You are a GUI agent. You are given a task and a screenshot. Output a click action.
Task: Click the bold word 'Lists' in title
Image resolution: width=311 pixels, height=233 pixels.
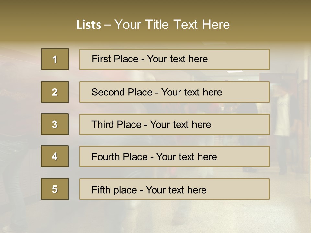89,25
